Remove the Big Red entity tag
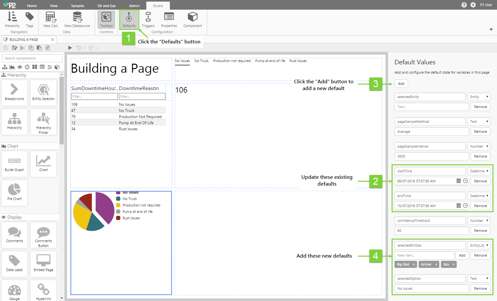497x301 pixels. coord(414,265)
